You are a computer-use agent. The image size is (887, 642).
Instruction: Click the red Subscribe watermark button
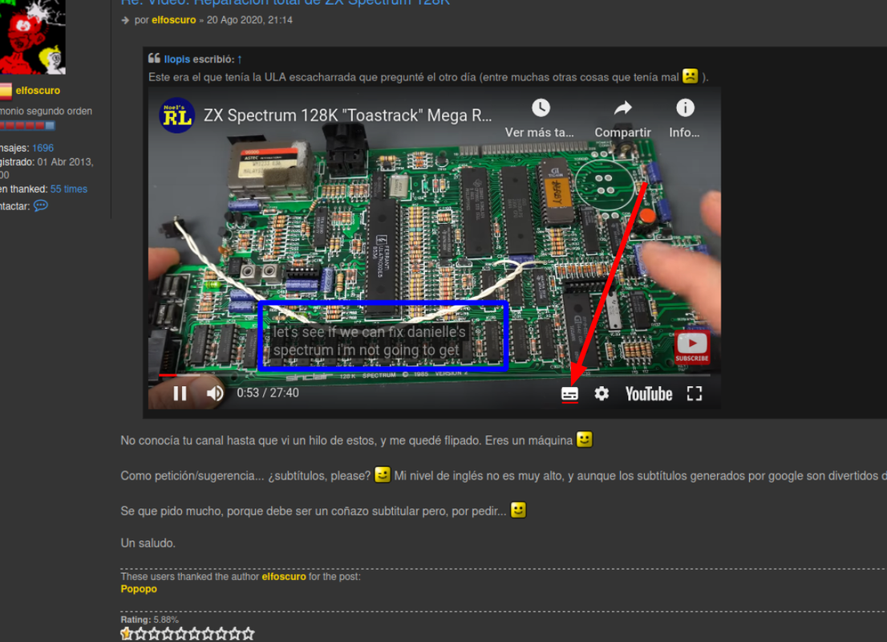click(x=692, y=347)
